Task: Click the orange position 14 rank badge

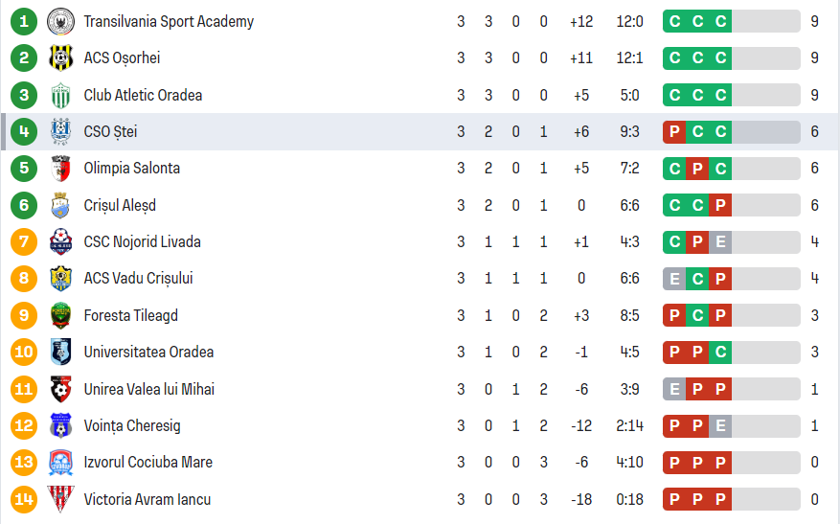Action: tap(24, 499)
